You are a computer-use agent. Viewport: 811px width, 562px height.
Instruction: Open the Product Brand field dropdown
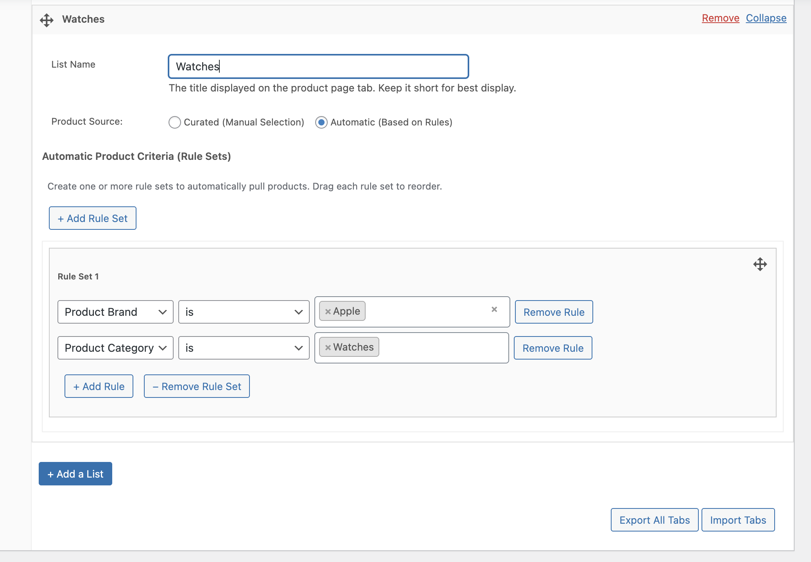point(115,312)
